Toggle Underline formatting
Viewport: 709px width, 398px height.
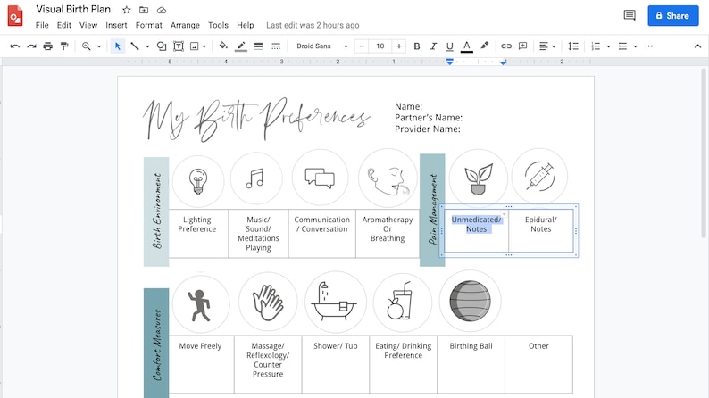tap(449, 46)
